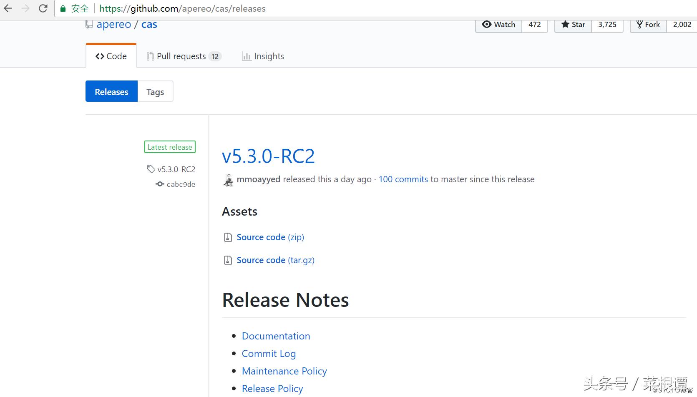The width and height of the screenshot is (697, 397).
Task: Star the apereo/cas repository
Action: 573,25
